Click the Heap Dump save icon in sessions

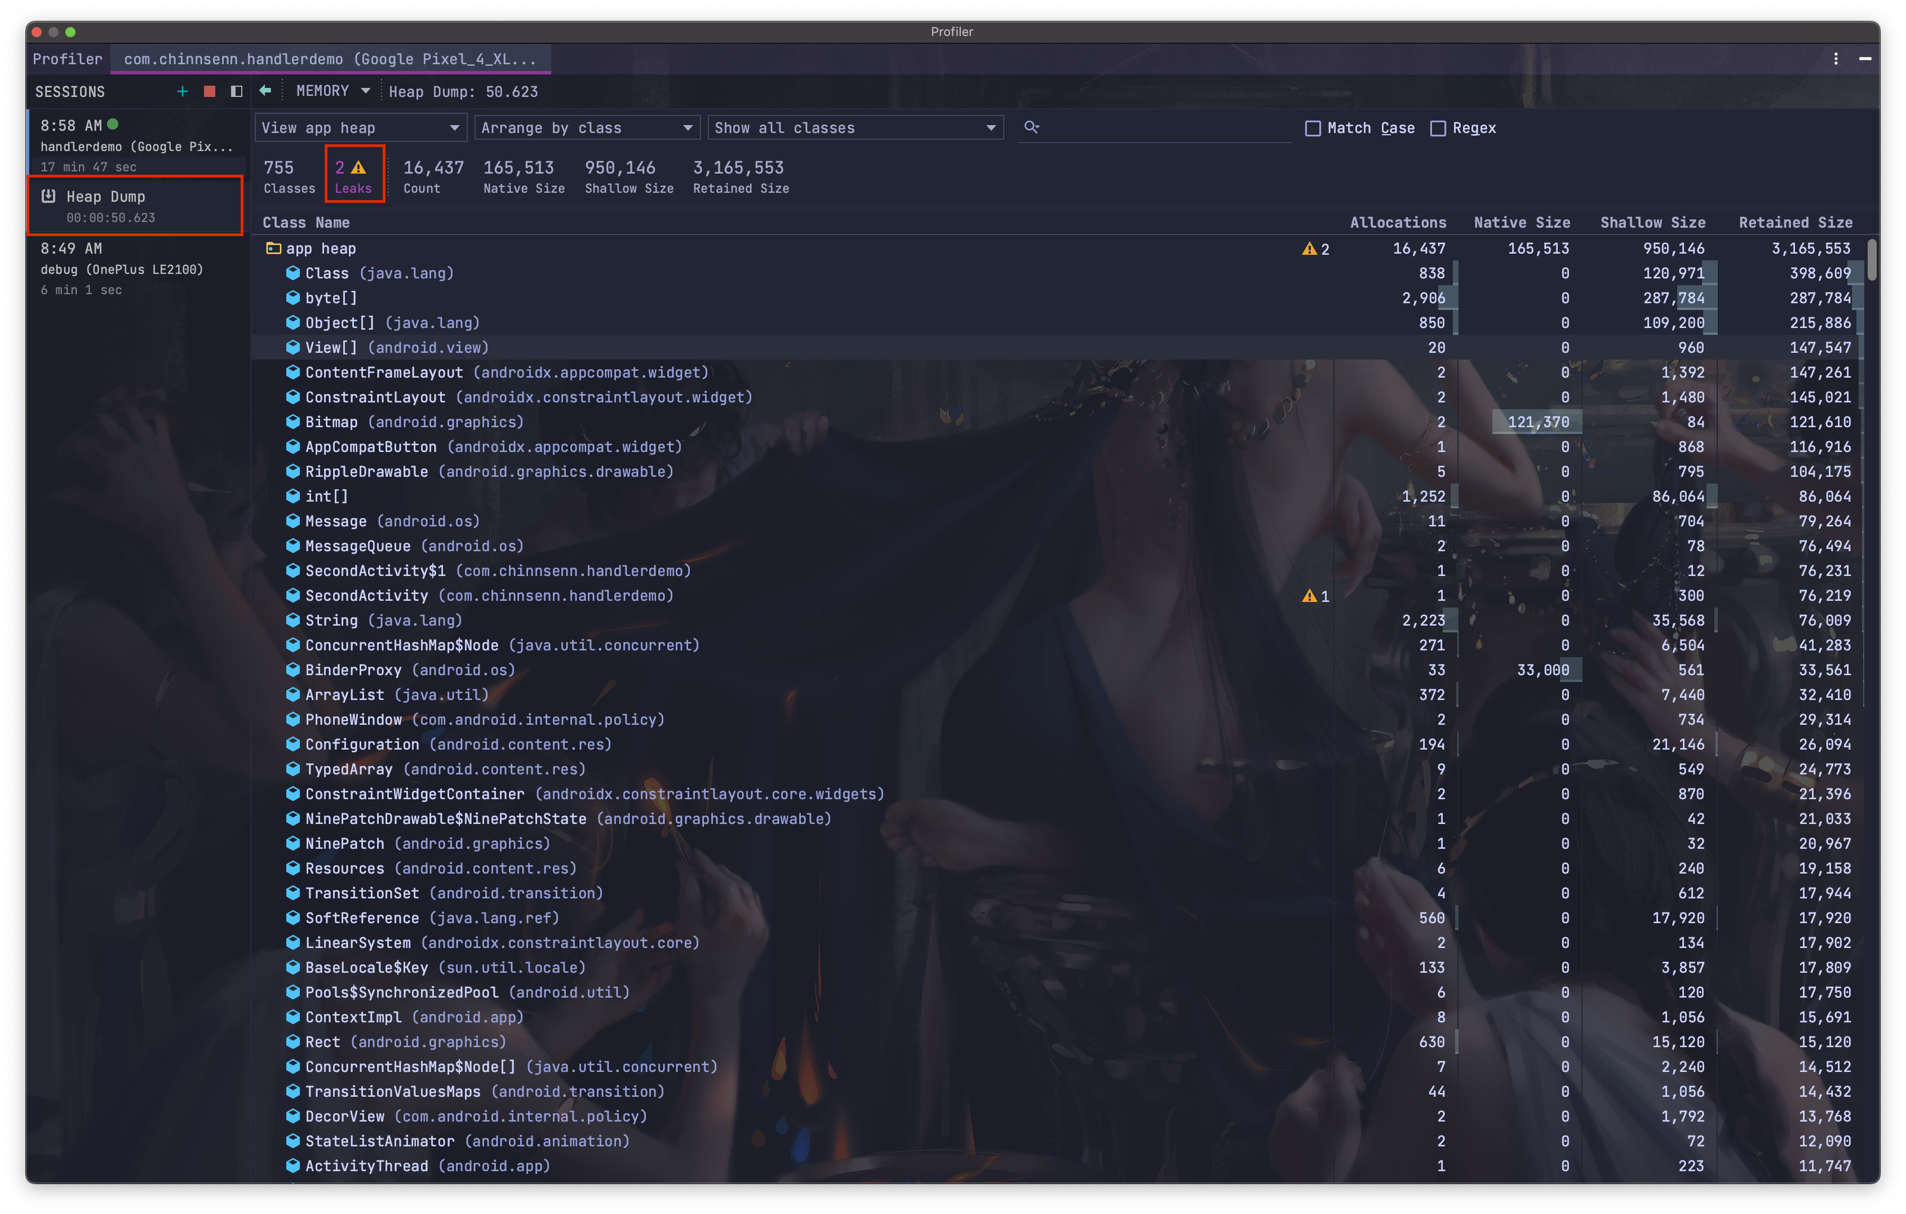click(x=48, y=196)
